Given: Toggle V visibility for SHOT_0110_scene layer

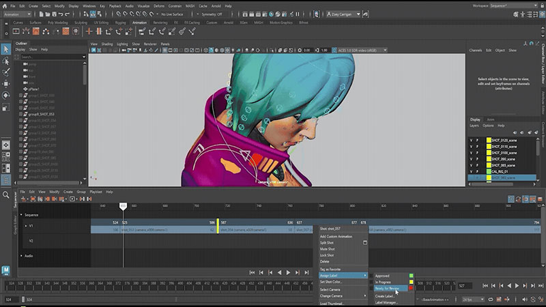Looking at the screenshot, I should [x=471, y=147].
